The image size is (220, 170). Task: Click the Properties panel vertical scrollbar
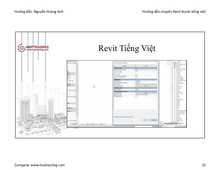(77, 90)
